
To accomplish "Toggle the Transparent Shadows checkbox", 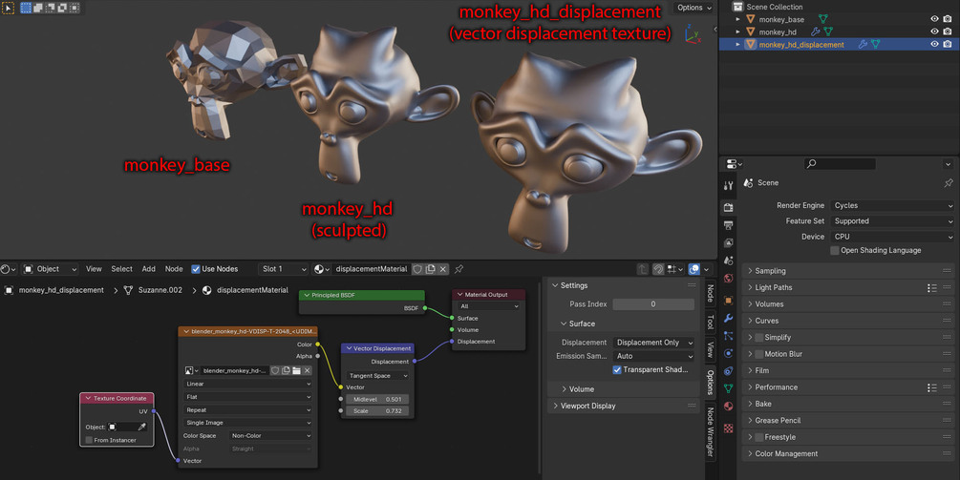I will click(617, 370).
